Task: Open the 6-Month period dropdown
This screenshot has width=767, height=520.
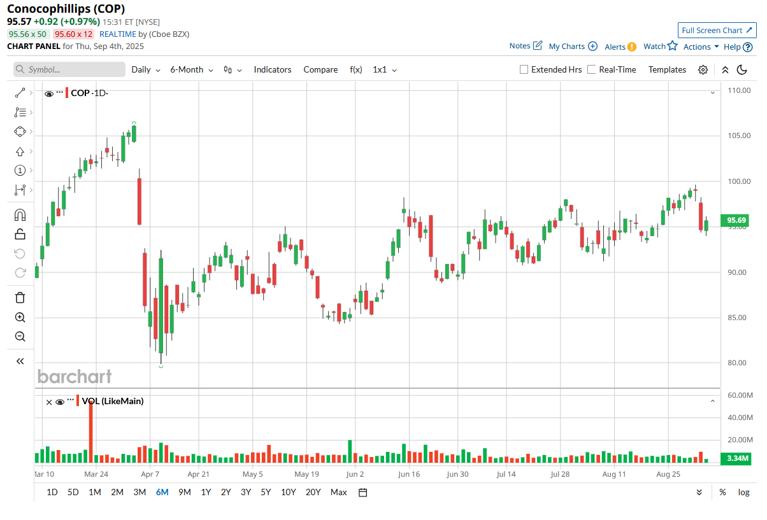Action: coord(191,70)
